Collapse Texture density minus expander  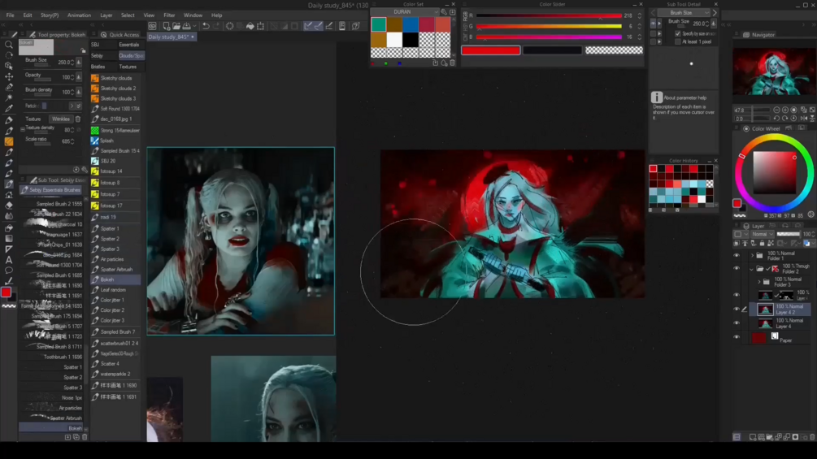[23, 128]
